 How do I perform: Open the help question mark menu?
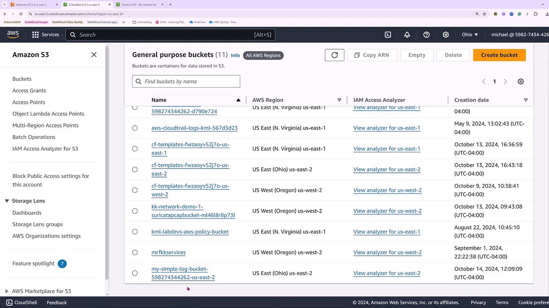426,35
